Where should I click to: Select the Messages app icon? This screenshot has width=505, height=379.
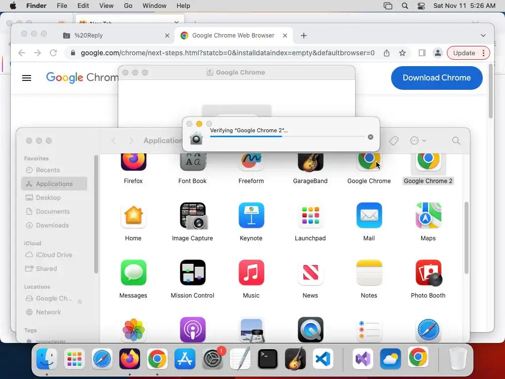[133, 272]
